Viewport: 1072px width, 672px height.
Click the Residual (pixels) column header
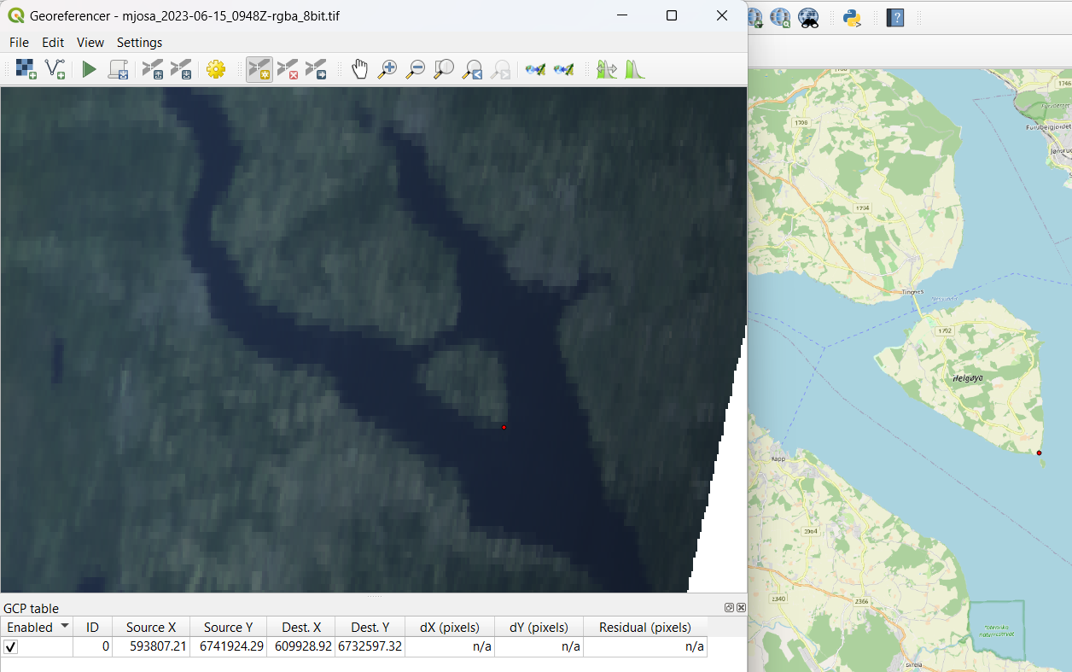tap(644, 628)
